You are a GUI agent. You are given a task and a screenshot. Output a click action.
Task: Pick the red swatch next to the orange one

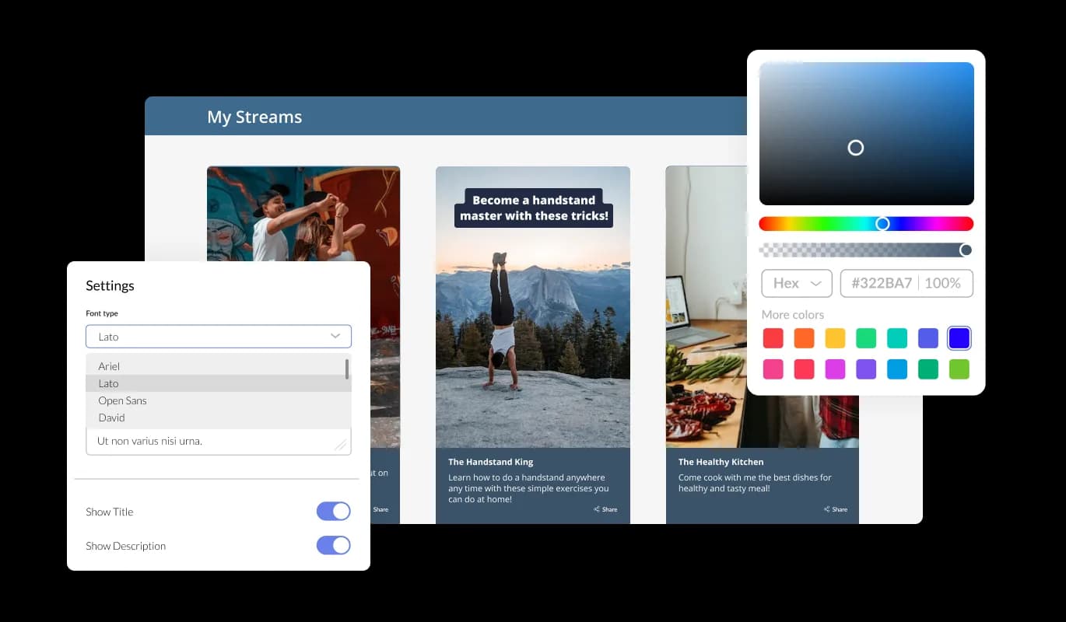coord(773,338)
